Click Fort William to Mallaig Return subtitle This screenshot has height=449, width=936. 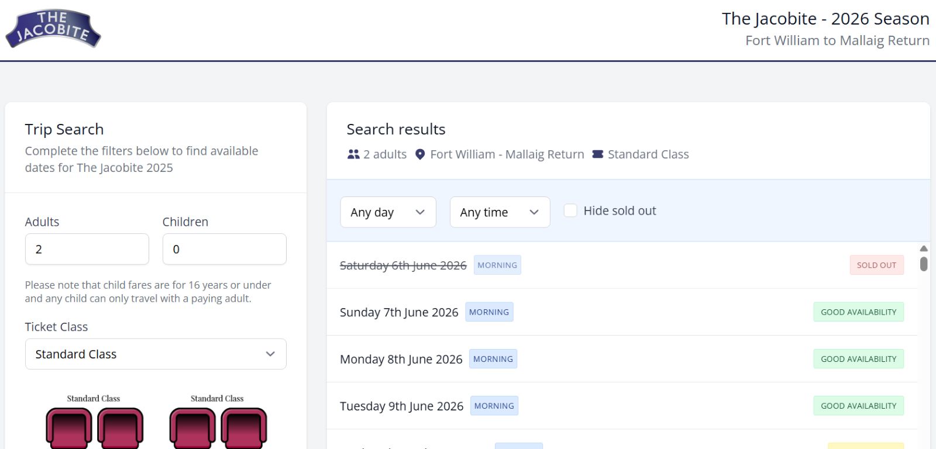point(837,40)
